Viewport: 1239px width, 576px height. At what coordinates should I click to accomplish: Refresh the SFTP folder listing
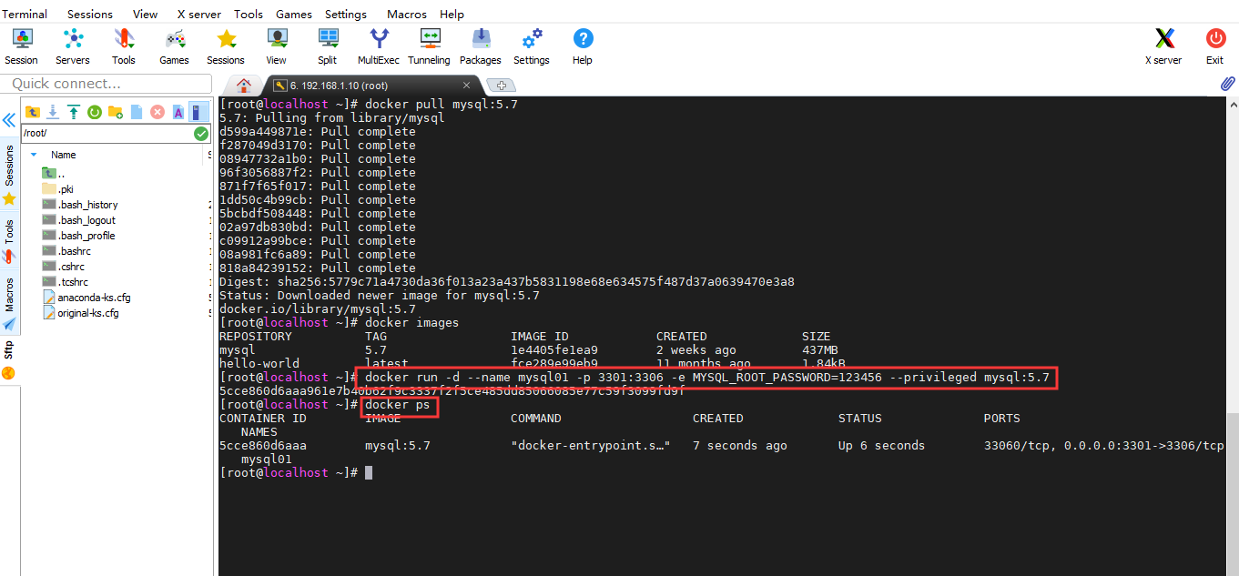[x=95, y=112]
